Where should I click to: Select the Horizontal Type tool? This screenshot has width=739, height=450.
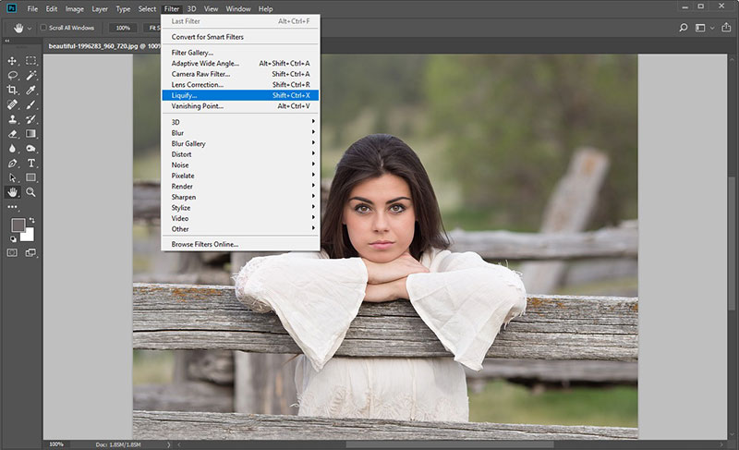[30, 163]
